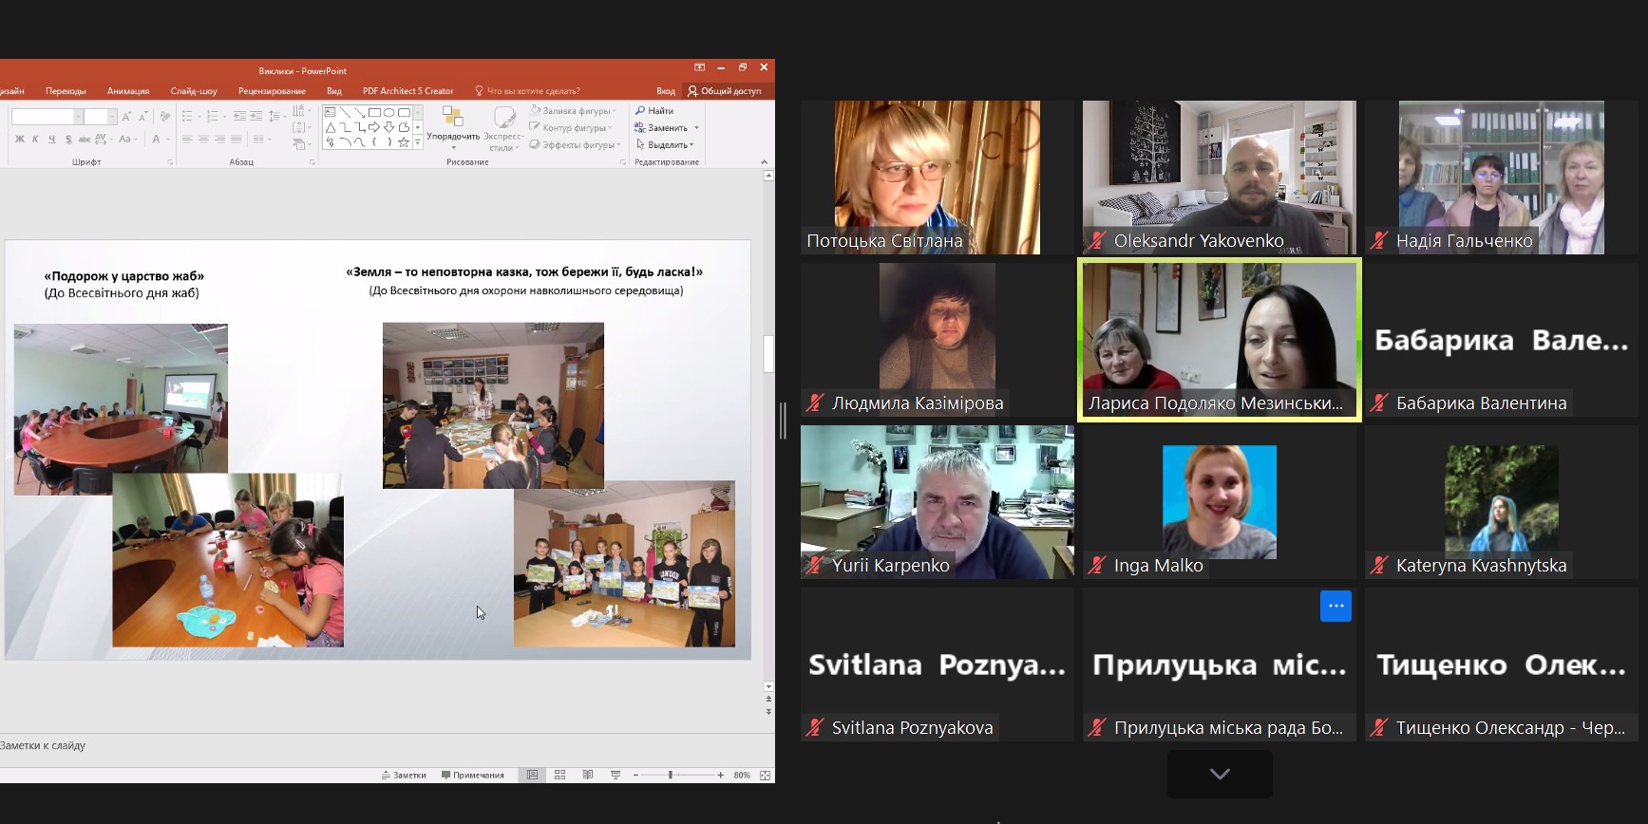Image resolution: width=1648 pixels, height=824 pixels.
Task: Open the Анимация ribbon tab
Action: tap(128, 91)
